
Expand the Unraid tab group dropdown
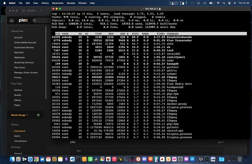[32, 11]
